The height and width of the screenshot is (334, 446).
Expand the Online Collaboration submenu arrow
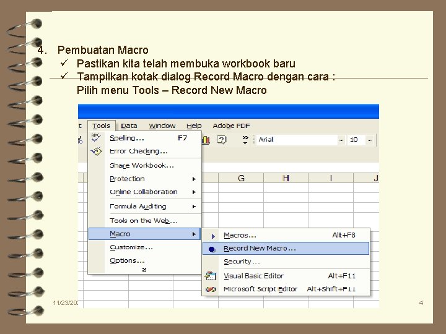[x=194, y=192]
